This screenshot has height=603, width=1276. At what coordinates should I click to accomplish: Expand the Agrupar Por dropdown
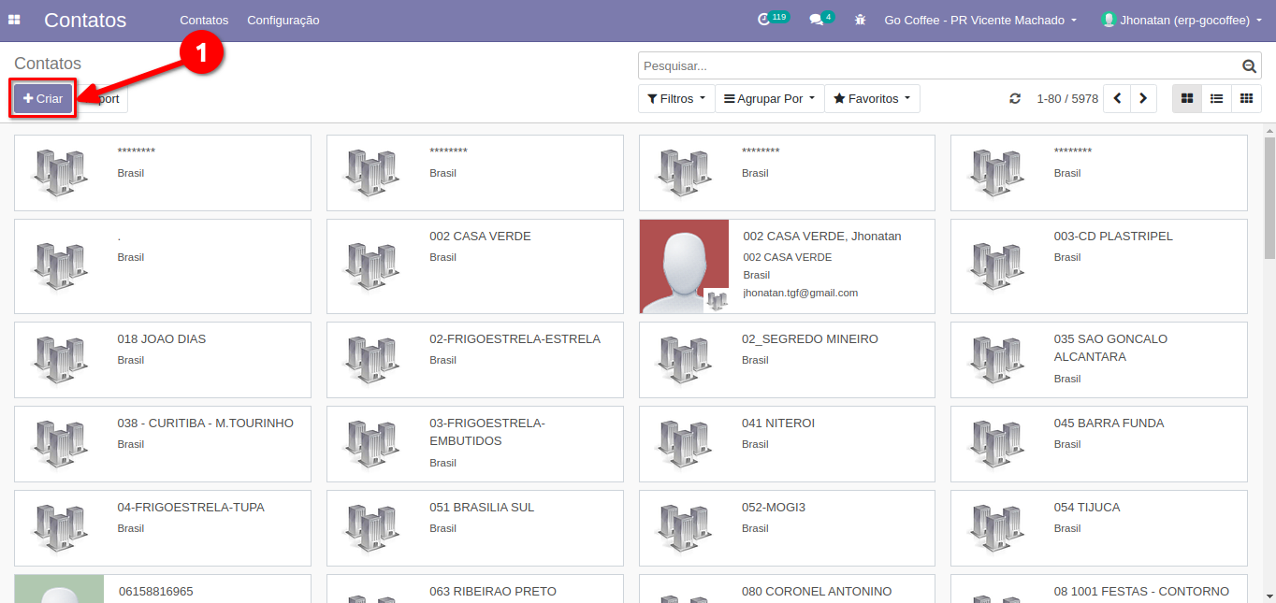click(769, 99)
